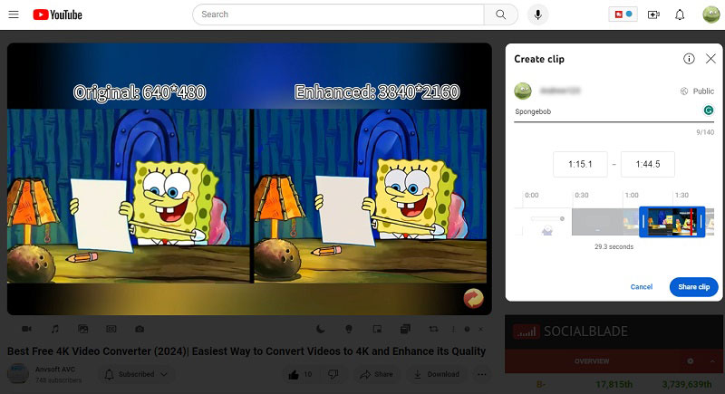Go to YouTube home via the logo
The image size is (725, 394).
click(x=57, y=14)
